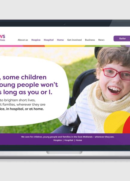Click the site logo in the header
Screen dimensions: 130x181
(x=2, y=38)
